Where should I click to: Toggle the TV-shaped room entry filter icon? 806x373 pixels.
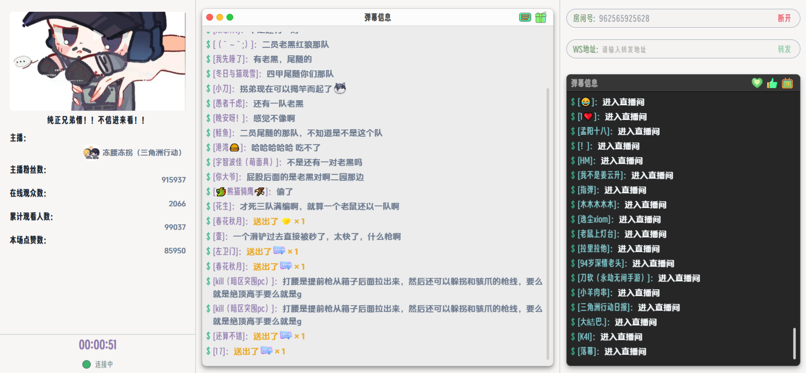click(x=787, y=83)
